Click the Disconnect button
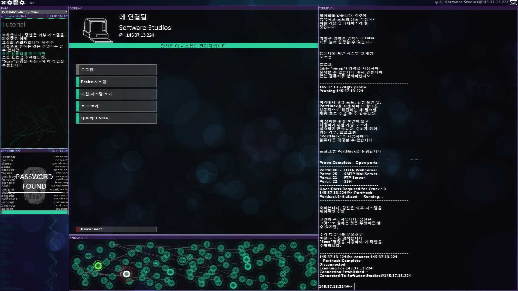 (116, 229)
